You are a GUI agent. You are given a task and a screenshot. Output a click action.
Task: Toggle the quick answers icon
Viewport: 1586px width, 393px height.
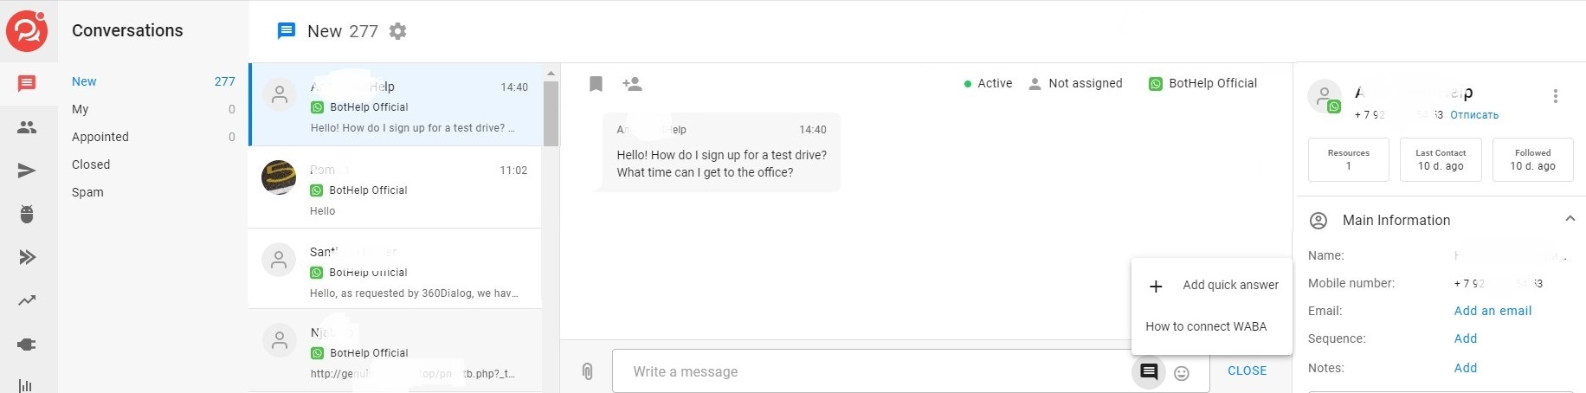click(x=1149, y=372)
